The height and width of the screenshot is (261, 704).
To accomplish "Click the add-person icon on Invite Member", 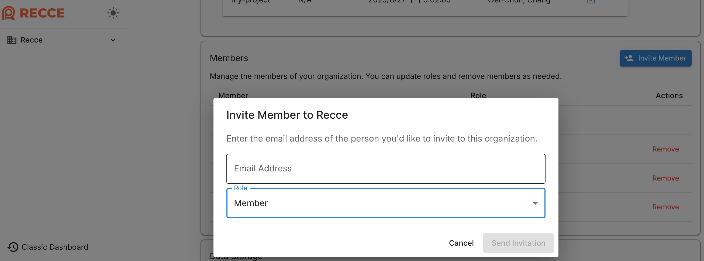I will 629,58.
